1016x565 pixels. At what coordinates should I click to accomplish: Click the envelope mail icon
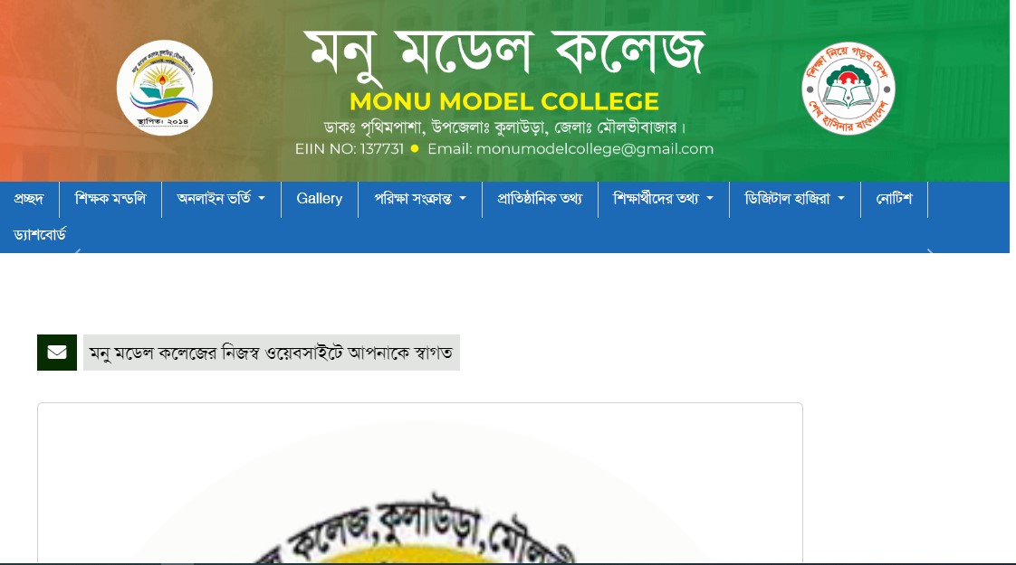(57, 352)
